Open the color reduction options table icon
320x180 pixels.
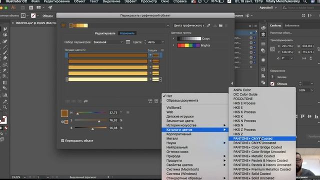[128, 42]
